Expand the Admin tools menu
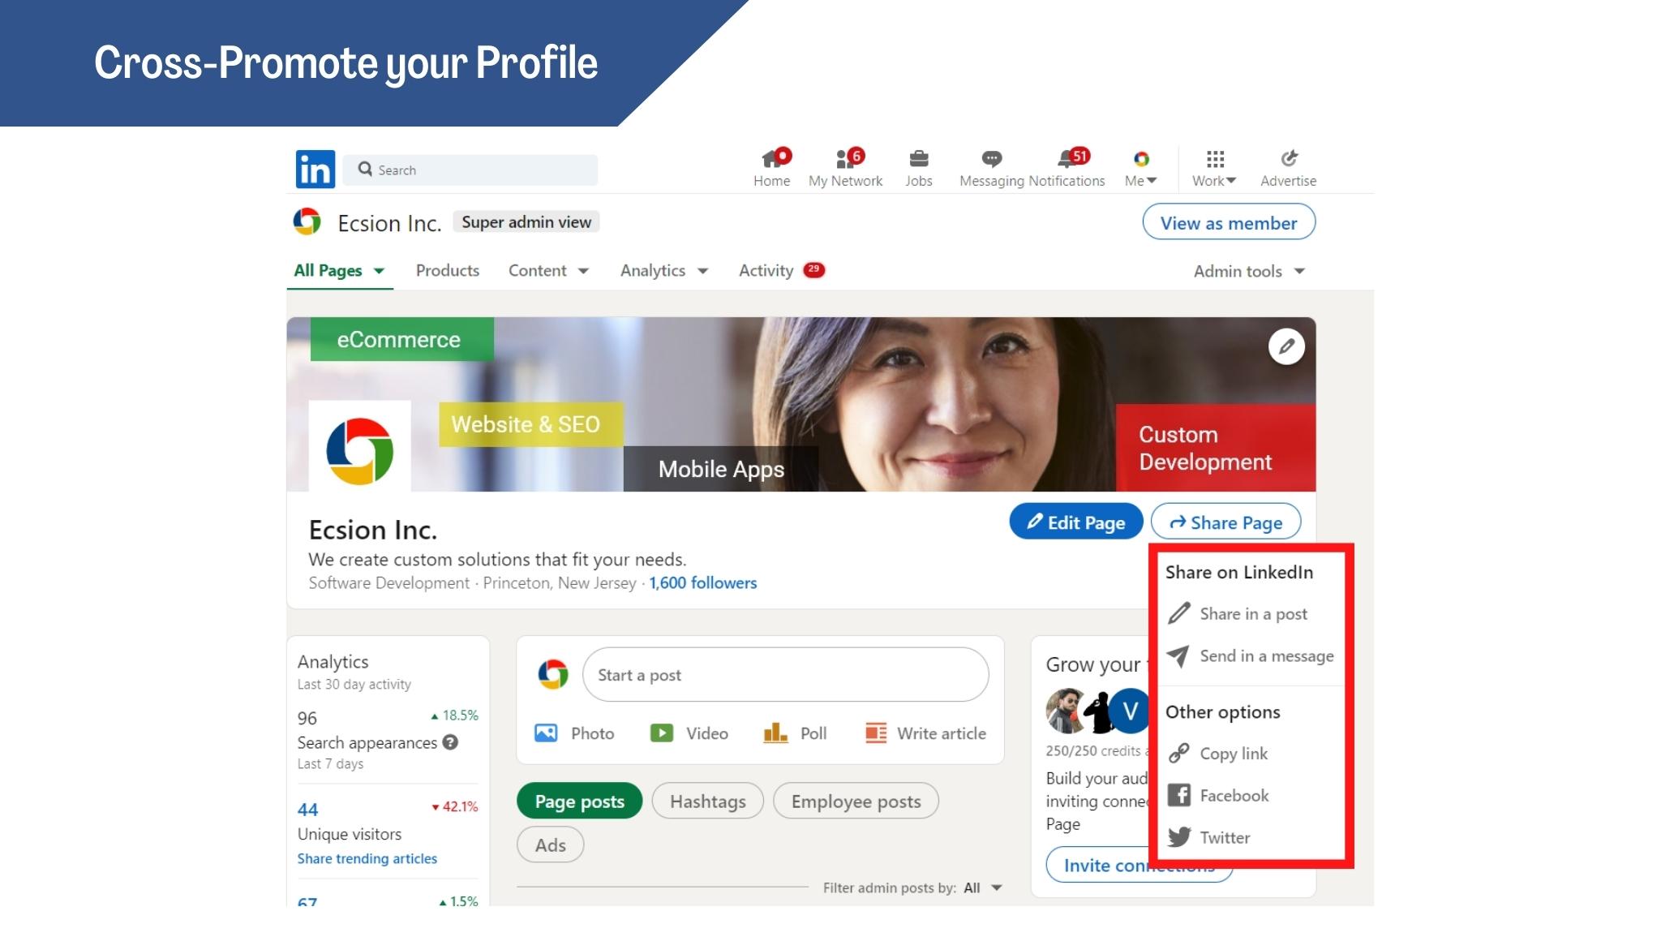The image size is (1661, 941). (1249, 272)
